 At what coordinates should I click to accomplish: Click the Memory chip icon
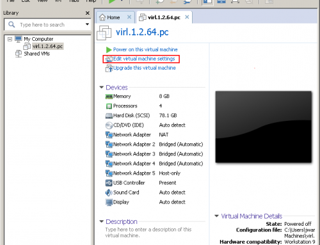109,97
